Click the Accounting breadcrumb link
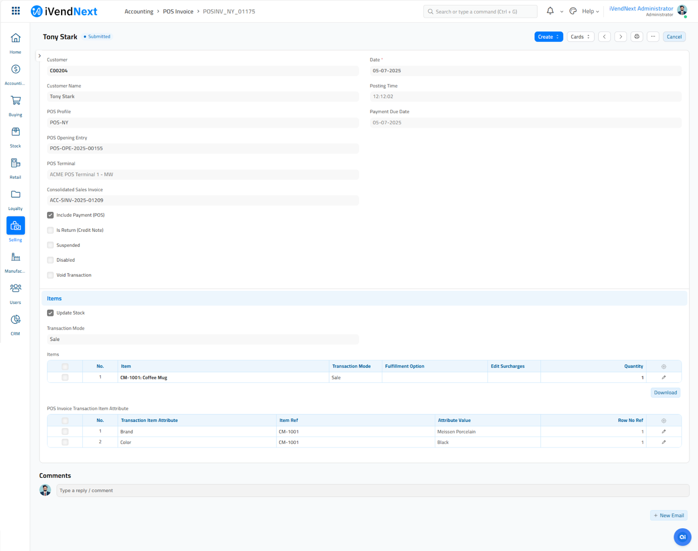 pyautogui.click(x=139, y=11)
